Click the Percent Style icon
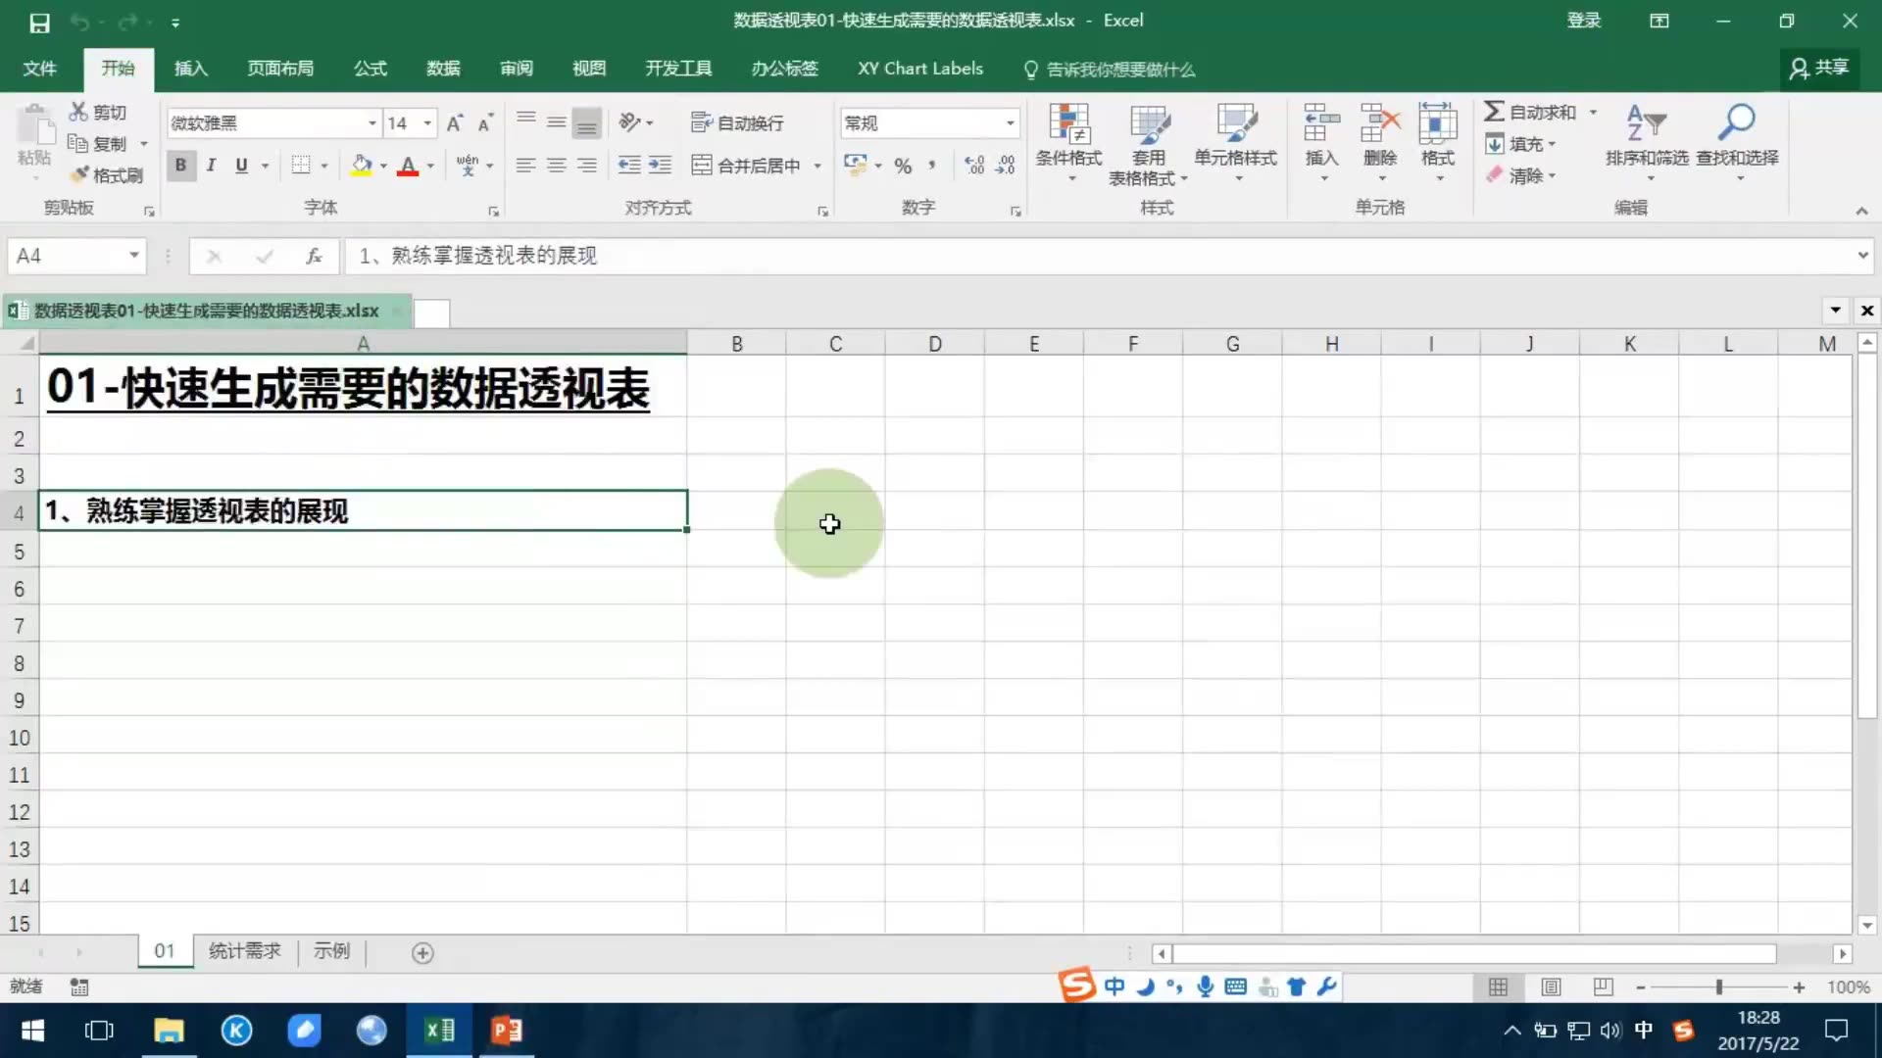This screenshot has width=1882, height=1058. pos(903,166)
